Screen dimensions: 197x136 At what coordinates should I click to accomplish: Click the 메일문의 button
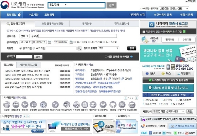pyautogui.click(x=184, y=73)
